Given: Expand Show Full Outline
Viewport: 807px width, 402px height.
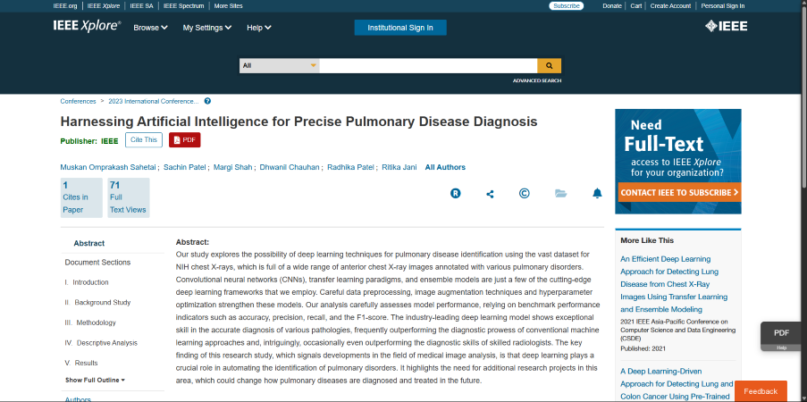Looking at the screenshot, I should (x=95, y=381).
